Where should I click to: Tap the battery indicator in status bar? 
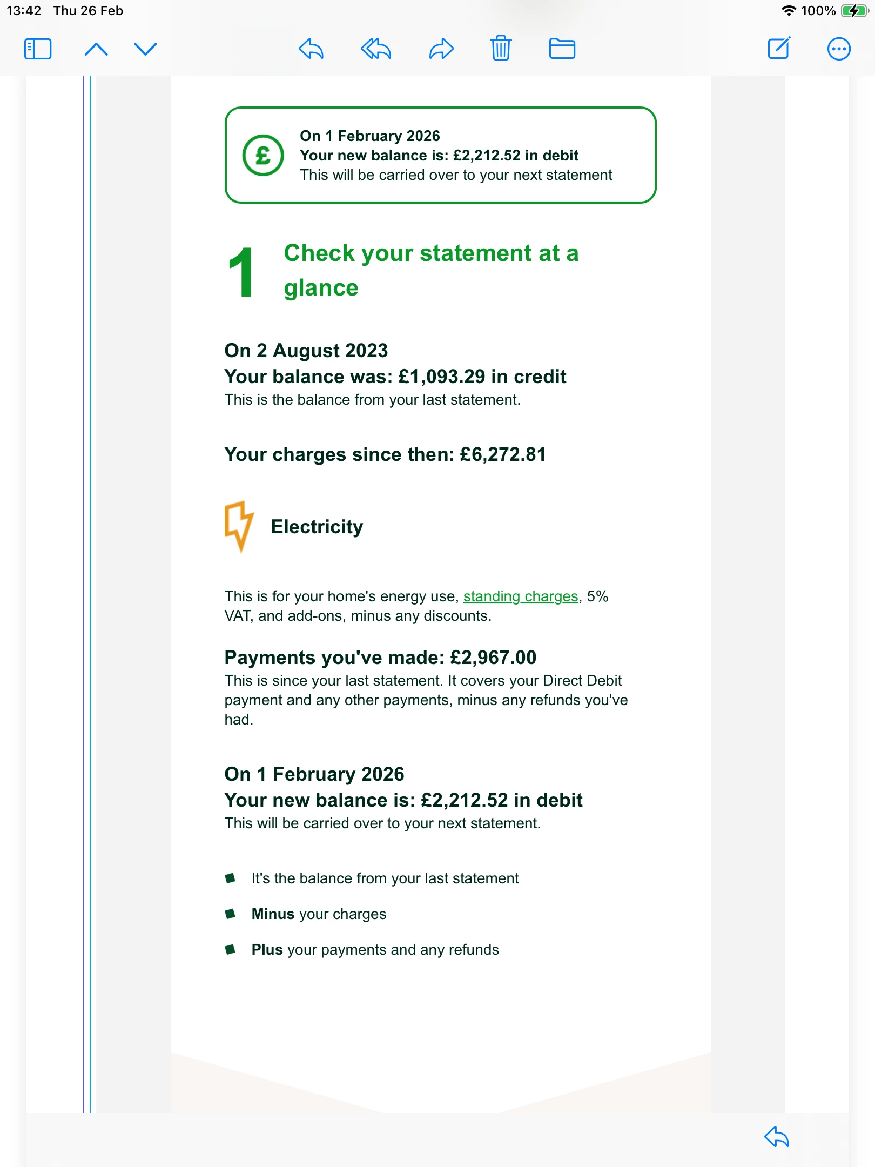pos(854,11)
